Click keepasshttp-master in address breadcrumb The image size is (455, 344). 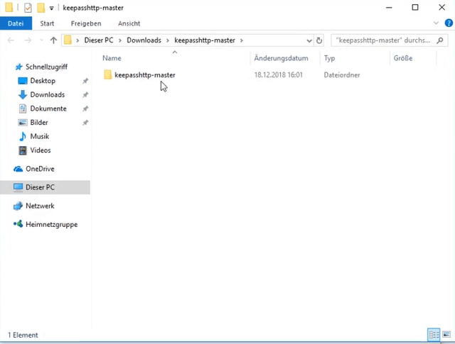point(205,40)
